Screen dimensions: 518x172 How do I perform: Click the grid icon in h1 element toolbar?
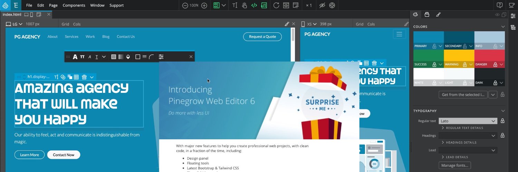click(x=76, y=77)
